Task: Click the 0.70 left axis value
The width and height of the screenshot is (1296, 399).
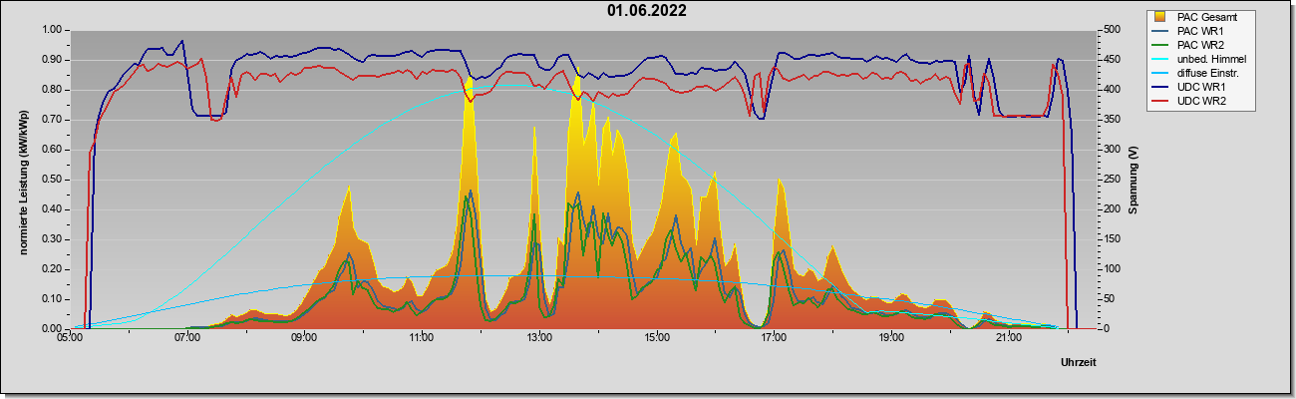Action: (x=51, y=120)
